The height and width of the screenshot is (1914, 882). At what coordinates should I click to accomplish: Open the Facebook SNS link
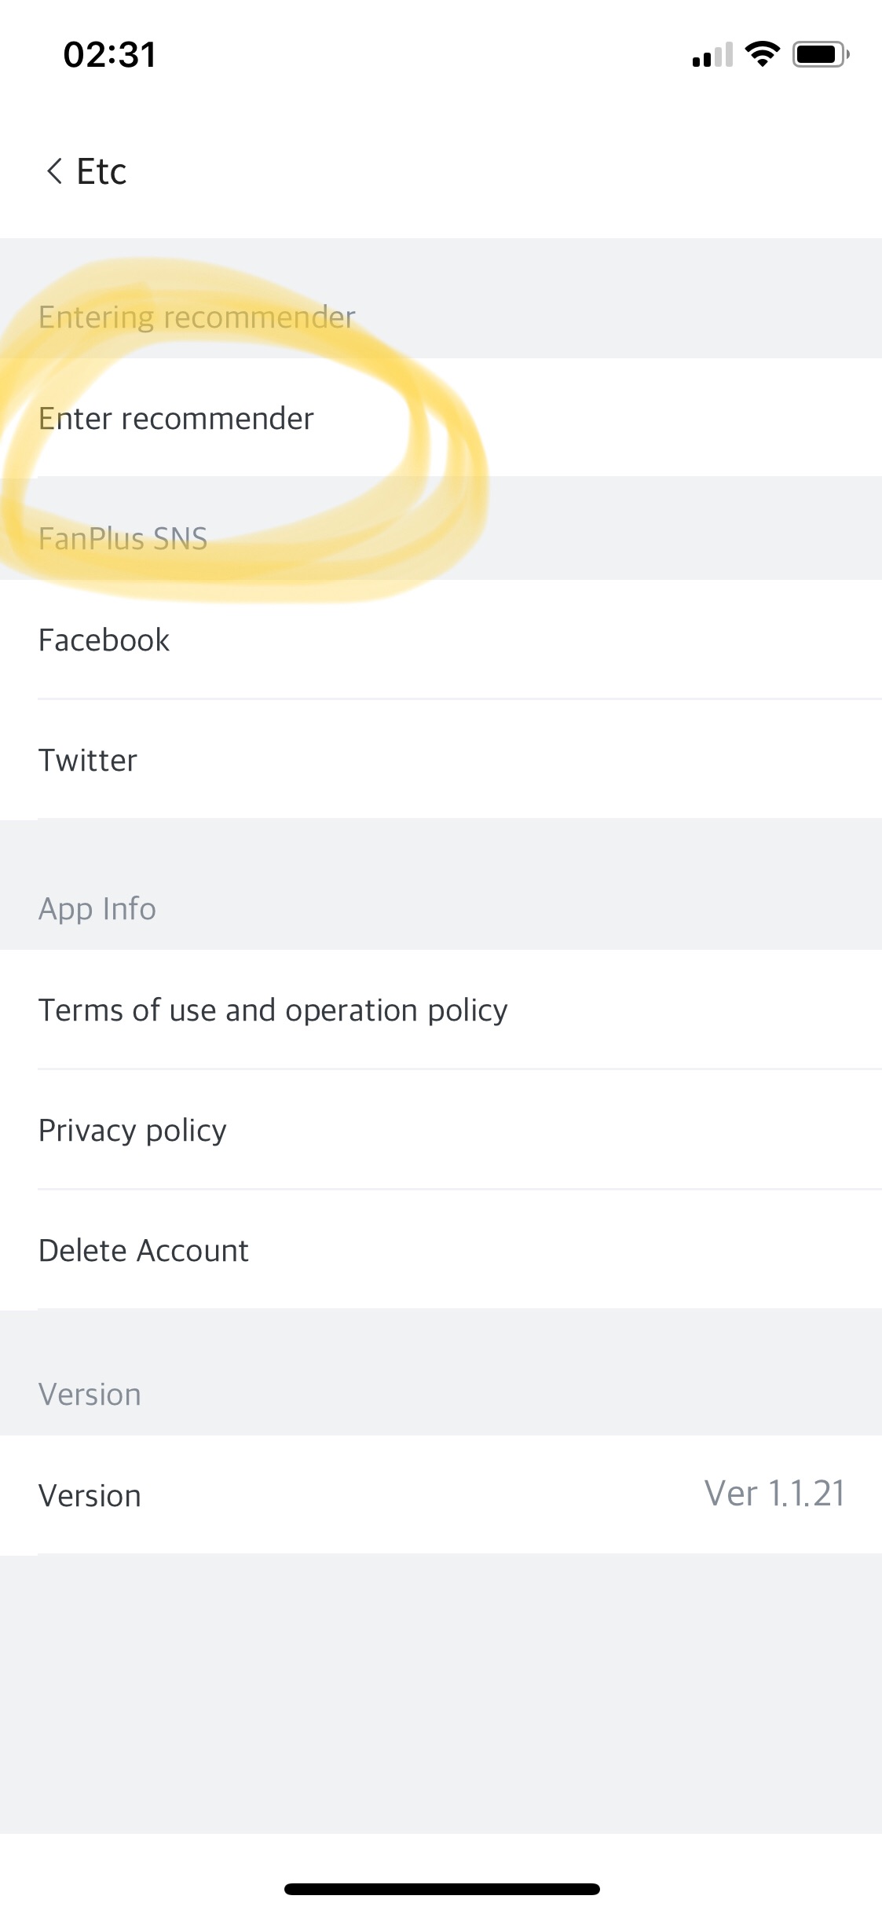click(x=104, y=640)
